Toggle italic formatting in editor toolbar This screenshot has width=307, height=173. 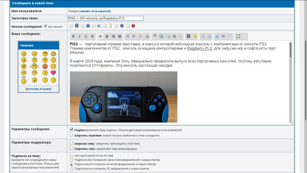(80, 37)
